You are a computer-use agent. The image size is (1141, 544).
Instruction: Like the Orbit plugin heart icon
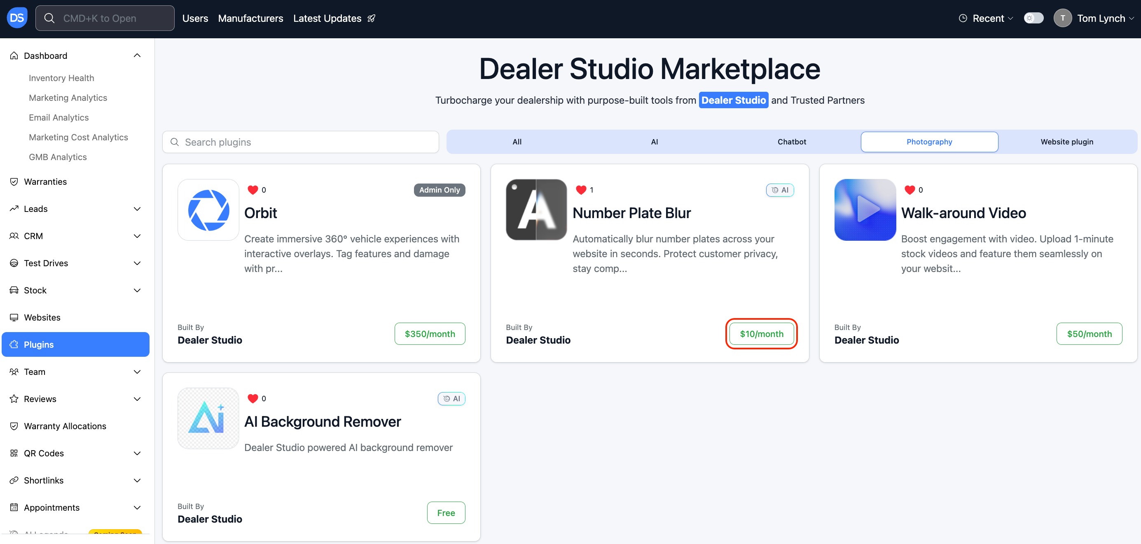253,190
